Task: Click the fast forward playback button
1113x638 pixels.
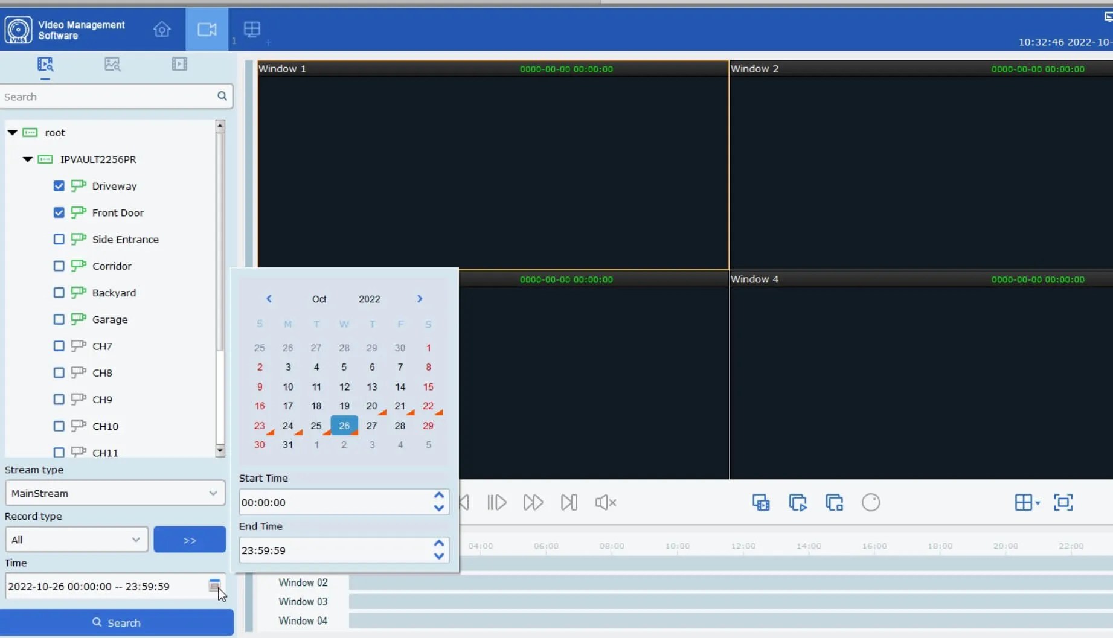Action: [x=533, y=502]
